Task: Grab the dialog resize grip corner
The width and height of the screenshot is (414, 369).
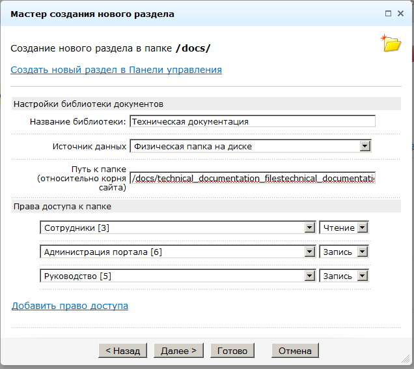Action: pyautogui.click(x=406, y=359)
